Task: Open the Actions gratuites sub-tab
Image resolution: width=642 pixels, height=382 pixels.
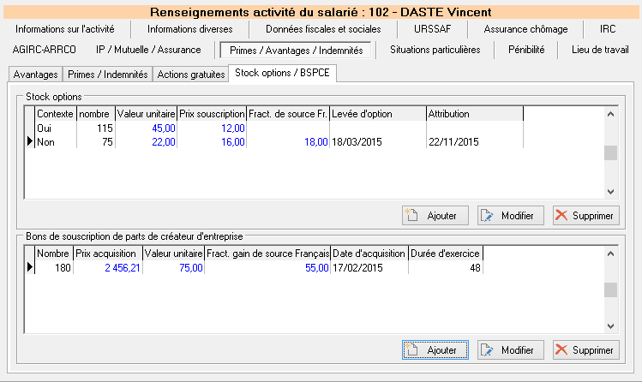Action: point(191,75)
